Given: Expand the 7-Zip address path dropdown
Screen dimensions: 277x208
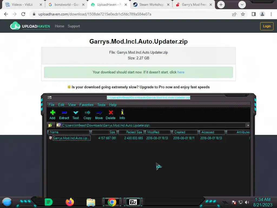Looking at the screenshot, I should tap(248, 125).
